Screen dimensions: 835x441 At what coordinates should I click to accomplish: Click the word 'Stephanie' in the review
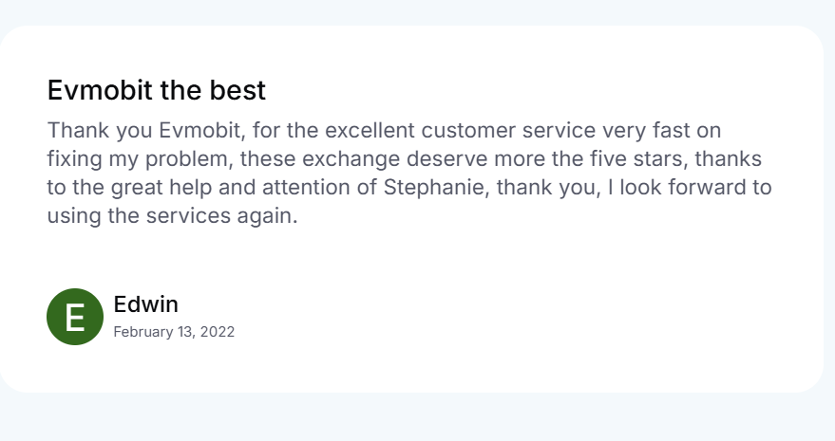(434, 187)
